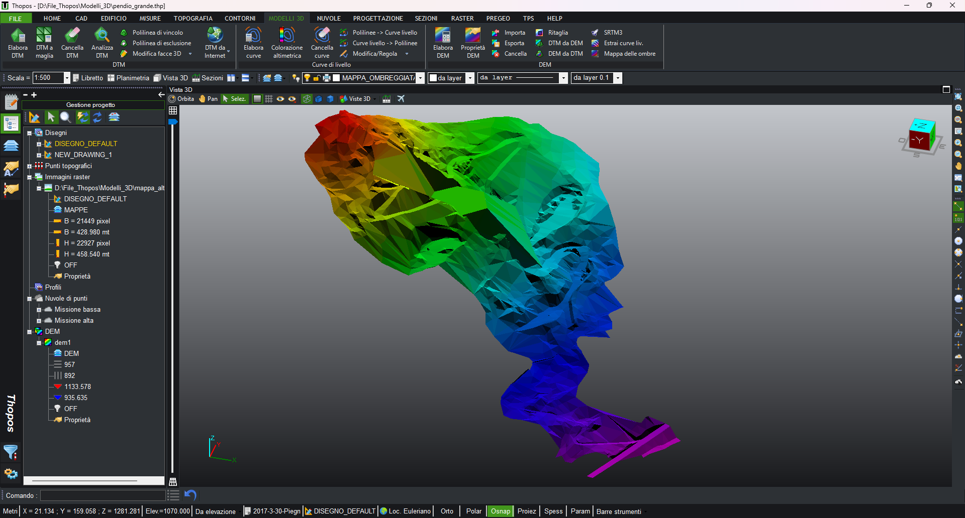Toggle the Osnap status button
The width and height of the screenshot is (965, 518).
500,511
